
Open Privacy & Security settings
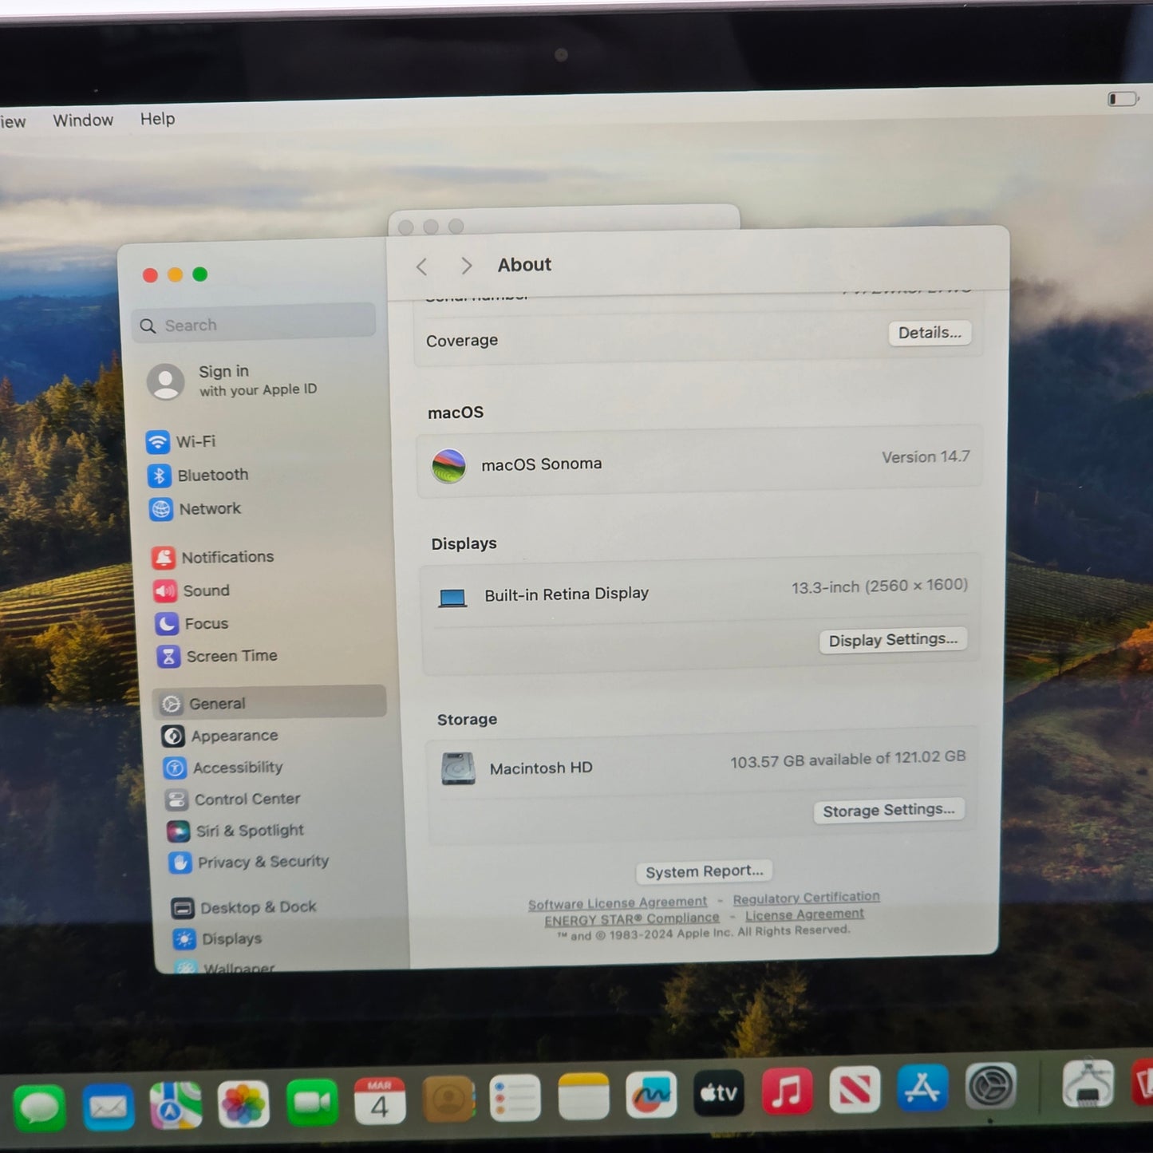pyautogui.click(x=263, y=862)
